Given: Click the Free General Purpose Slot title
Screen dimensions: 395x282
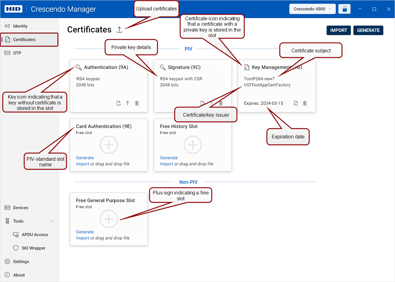Looking at the screenshot, I should click(x=105, y=201).
